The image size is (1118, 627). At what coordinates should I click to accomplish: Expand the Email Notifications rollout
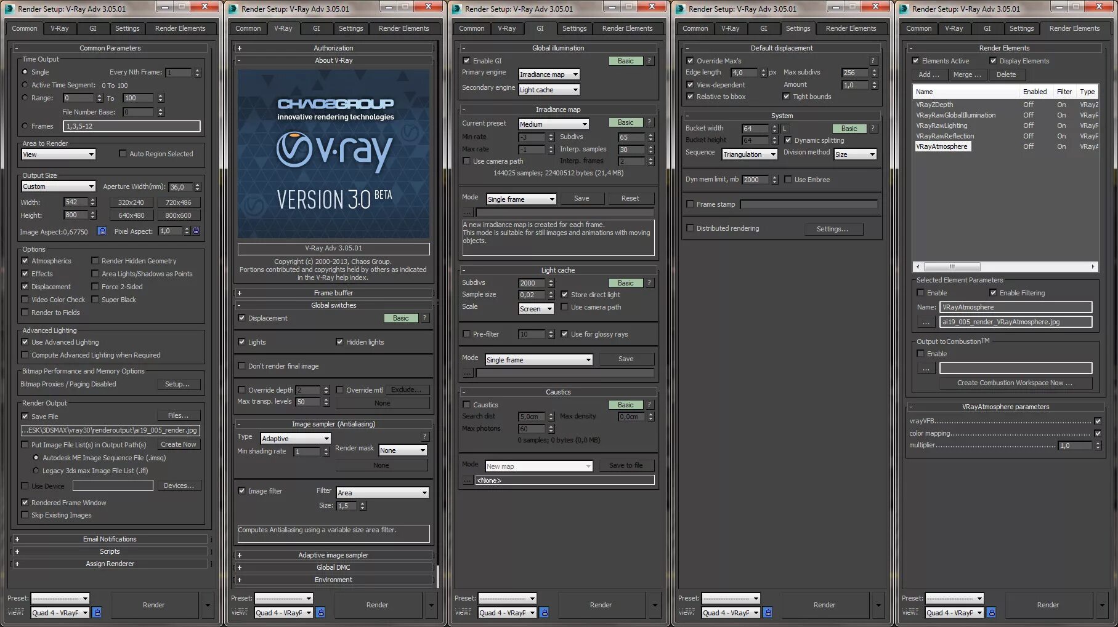110,539
